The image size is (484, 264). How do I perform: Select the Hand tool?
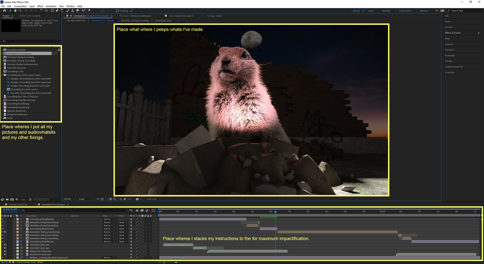coord(15,11)
